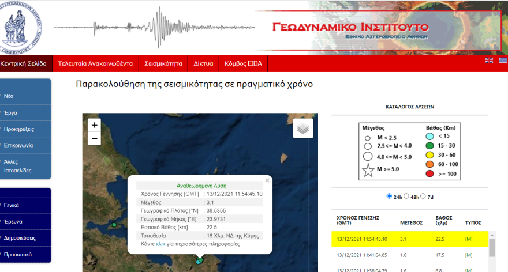This screenshot has width=508, height=272.
Task: Switch site language to English flag
Action: (x=488, y=60)
